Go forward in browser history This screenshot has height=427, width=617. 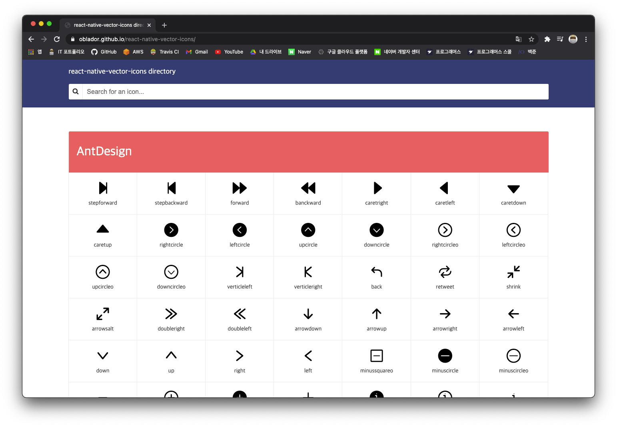[x=44, y=39]
